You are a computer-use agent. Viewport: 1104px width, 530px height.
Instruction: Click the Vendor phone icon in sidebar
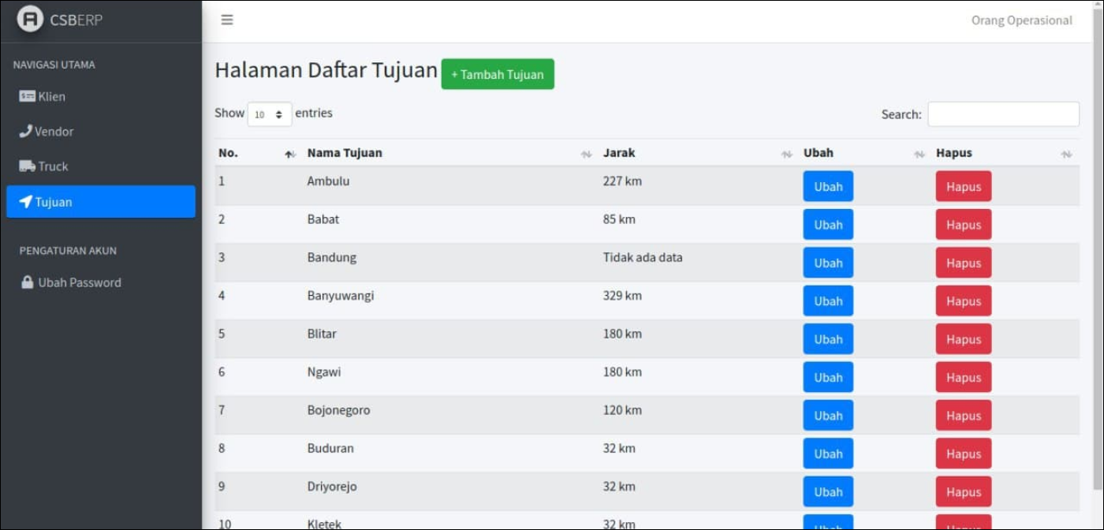[x=25, y=131]
